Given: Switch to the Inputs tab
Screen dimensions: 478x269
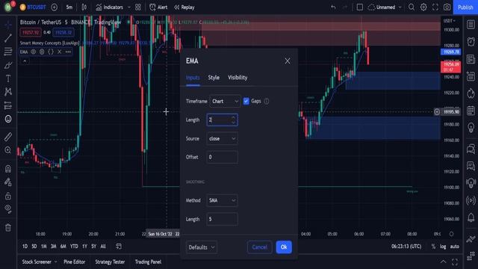Looking at the screenshot, I should click(x=193, y=78).
